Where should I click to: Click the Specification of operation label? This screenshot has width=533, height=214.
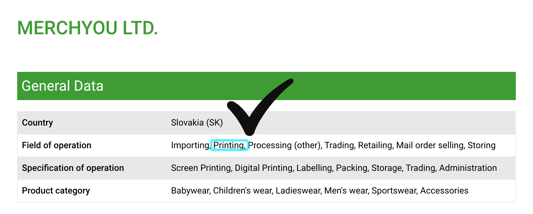[x=73, y=168]
